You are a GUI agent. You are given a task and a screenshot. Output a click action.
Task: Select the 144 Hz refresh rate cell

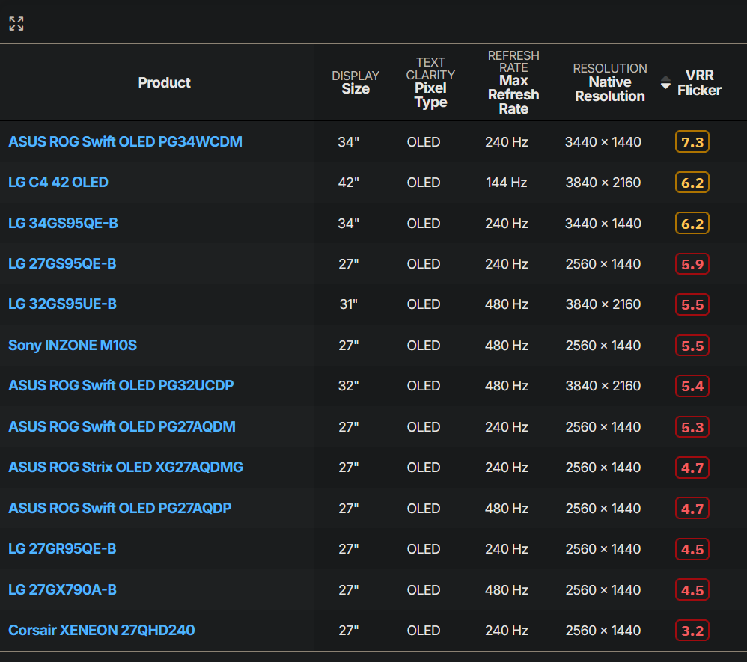[507, 183]
